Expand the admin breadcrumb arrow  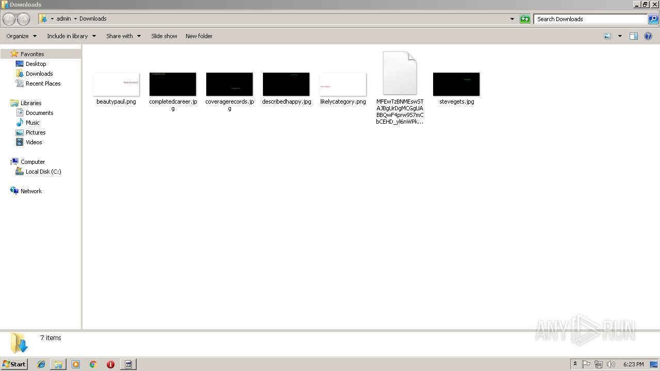pyautogui.click(x=75, y=19)
